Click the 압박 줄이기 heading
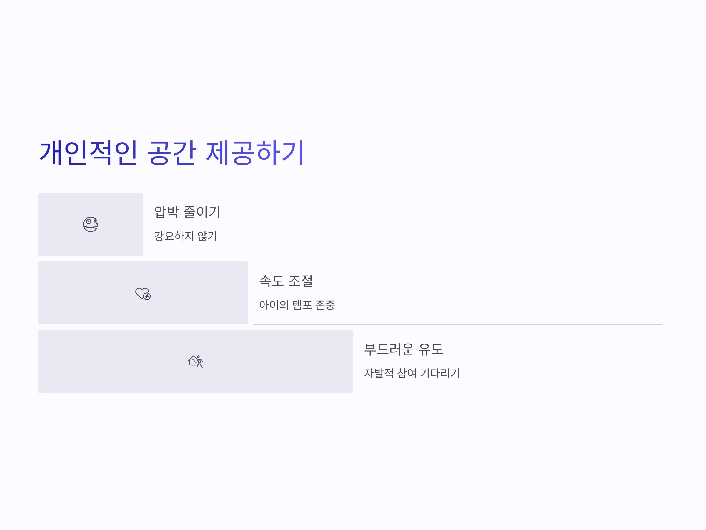This screenshot has height=530, width=706. click(x=187, y=212)
